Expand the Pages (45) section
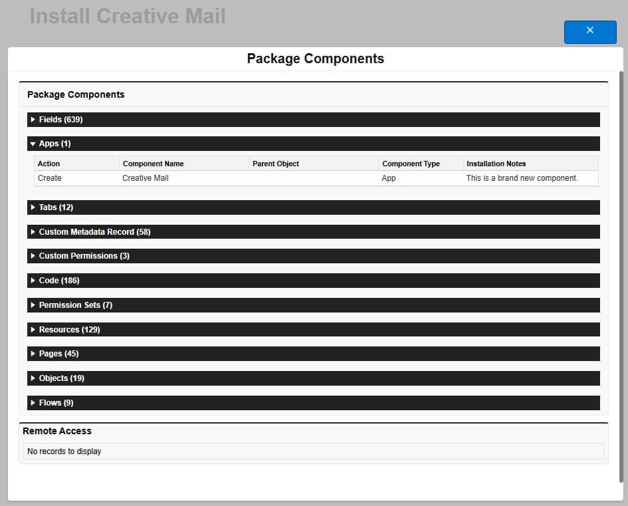This screenshot has height=506, width=628. (313, 353)
